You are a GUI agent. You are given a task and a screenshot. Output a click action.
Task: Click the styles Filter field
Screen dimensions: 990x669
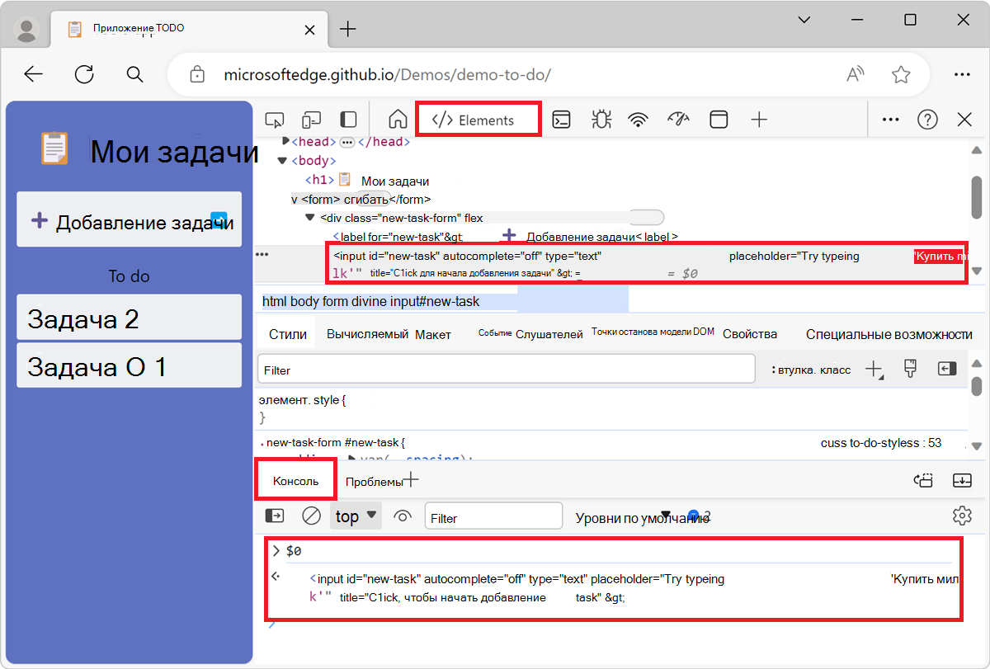(x=507, y=370)
